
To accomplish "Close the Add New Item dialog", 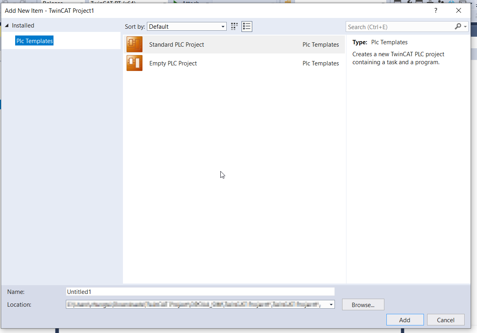I will click(x=459, y=11).
